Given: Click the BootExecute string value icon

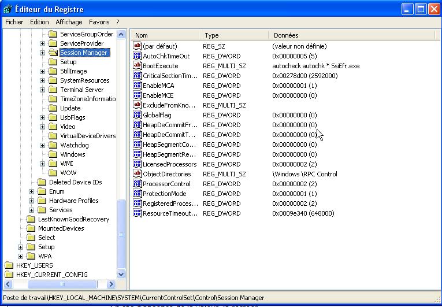Looking at the screenshot, I should (x=138, y=66).
